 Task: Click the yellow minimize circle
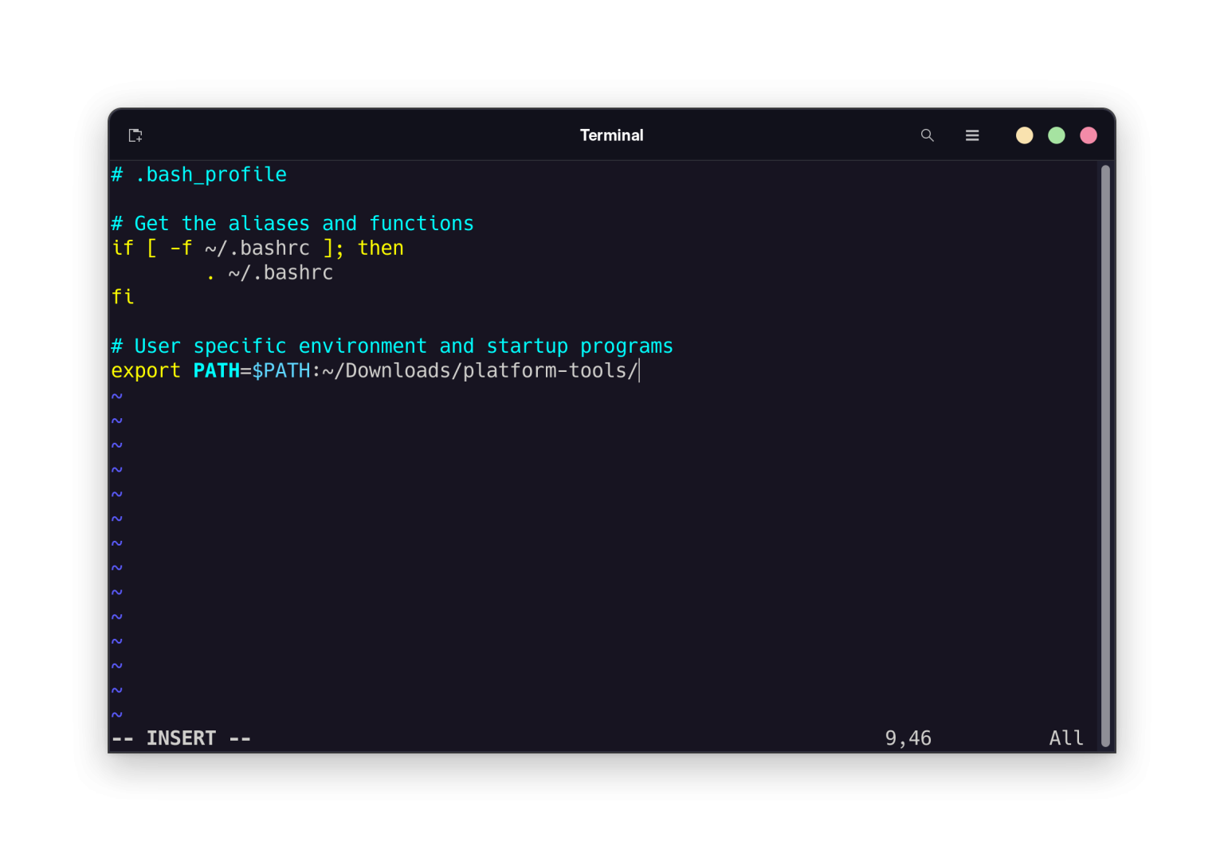click(x=1024, y=135)
